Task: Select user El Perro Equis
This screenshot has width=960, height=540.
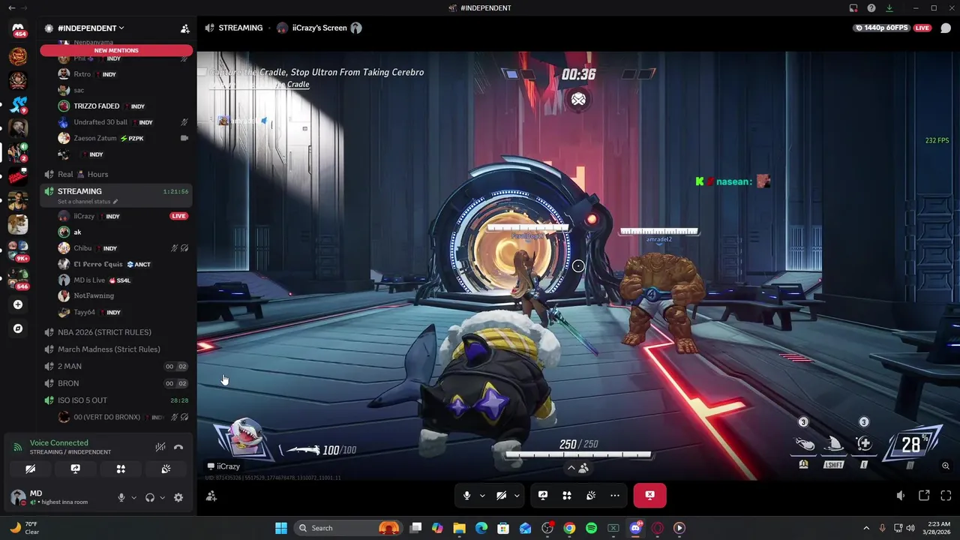Action: point(124,264)
